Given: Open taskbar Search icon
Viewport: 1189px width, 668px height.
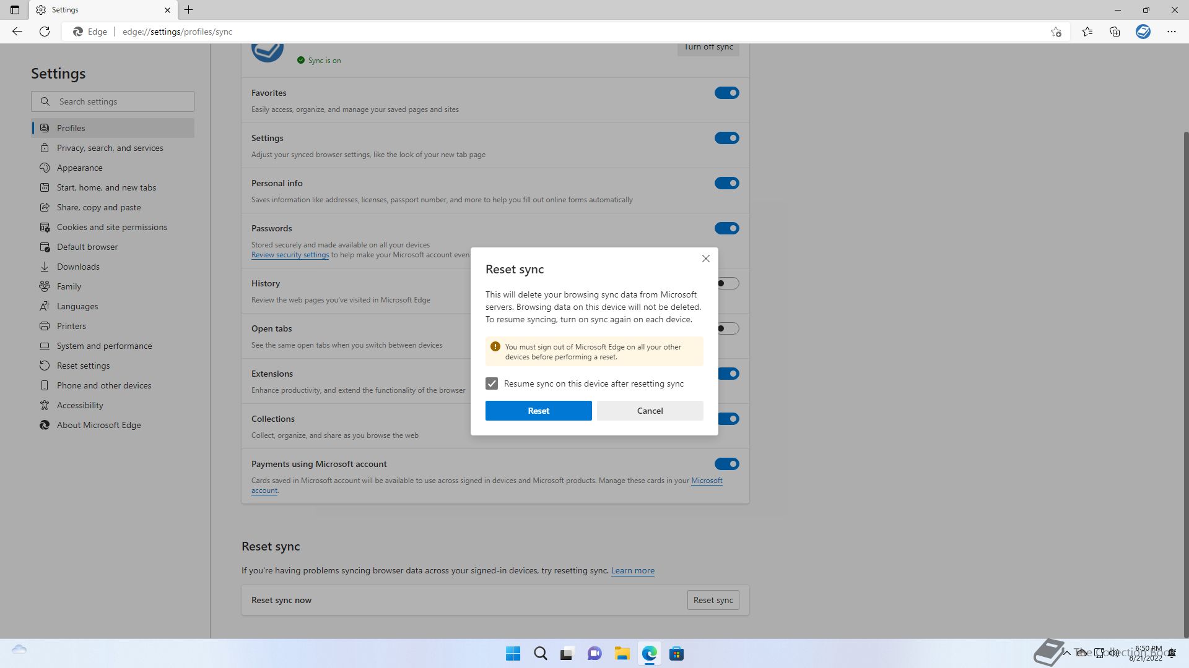Looking at the screenshot, I should [540, 654].
